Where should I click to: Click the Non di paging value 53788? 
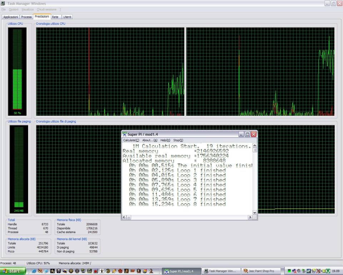click(93, 251)
